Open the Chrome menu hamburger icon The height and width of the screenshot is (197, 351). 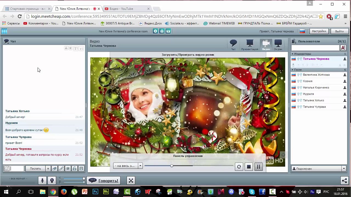[x=346, y=16]
